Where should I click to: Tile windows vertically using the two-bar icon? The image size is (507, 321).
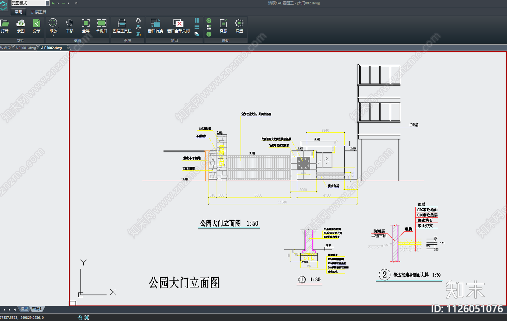coord(197,21)
